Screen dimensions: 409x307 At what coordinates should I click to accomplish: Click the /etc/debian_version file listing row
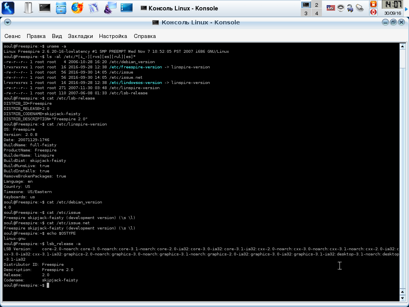79,62
